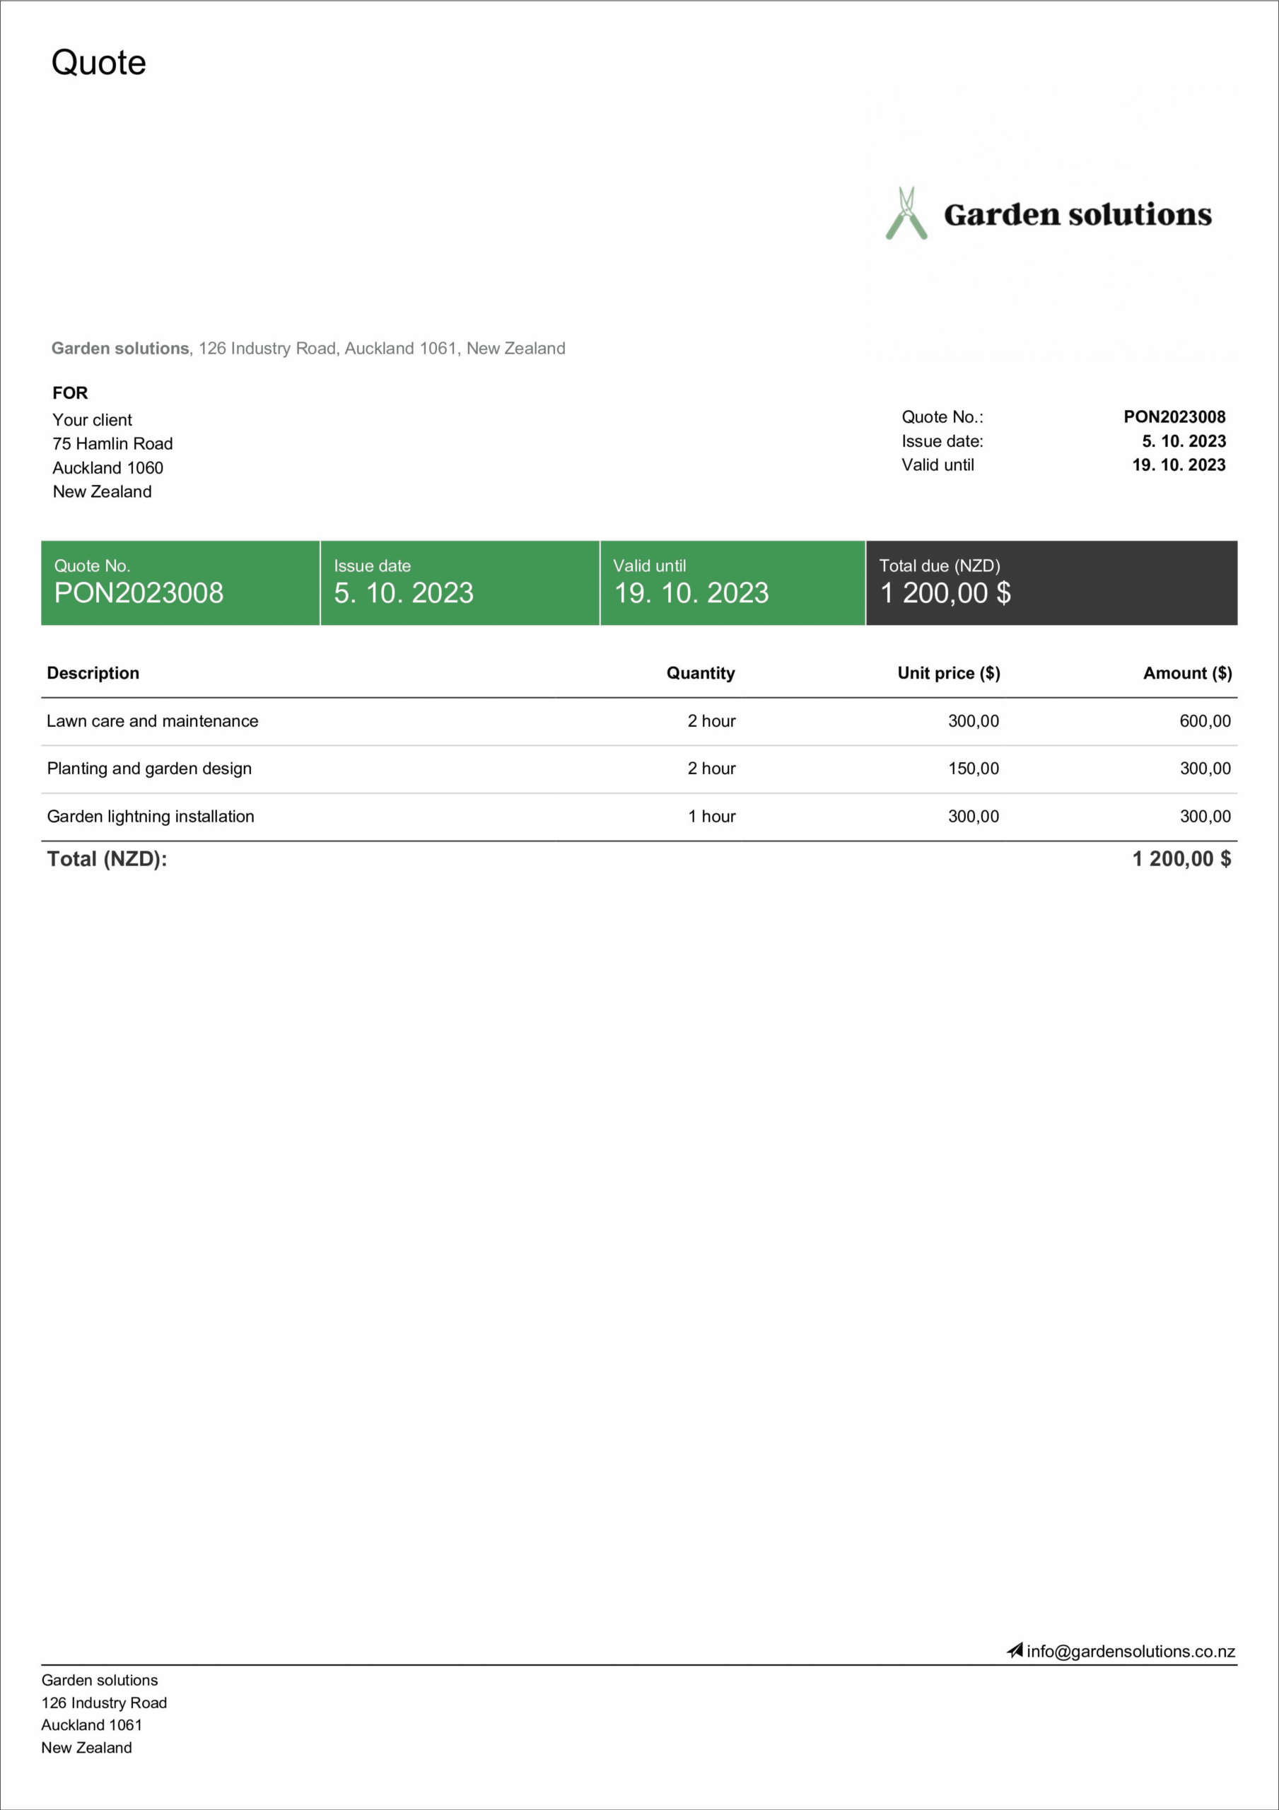1279x1810 pixels.
Task: Click the Quantity column header
Action: [701, 672]
